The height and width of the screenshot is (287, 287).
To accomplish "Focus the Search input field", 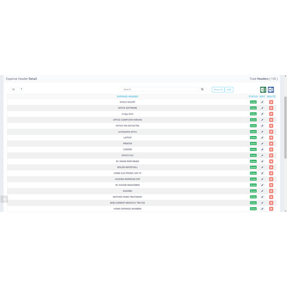I will point(160,89).
